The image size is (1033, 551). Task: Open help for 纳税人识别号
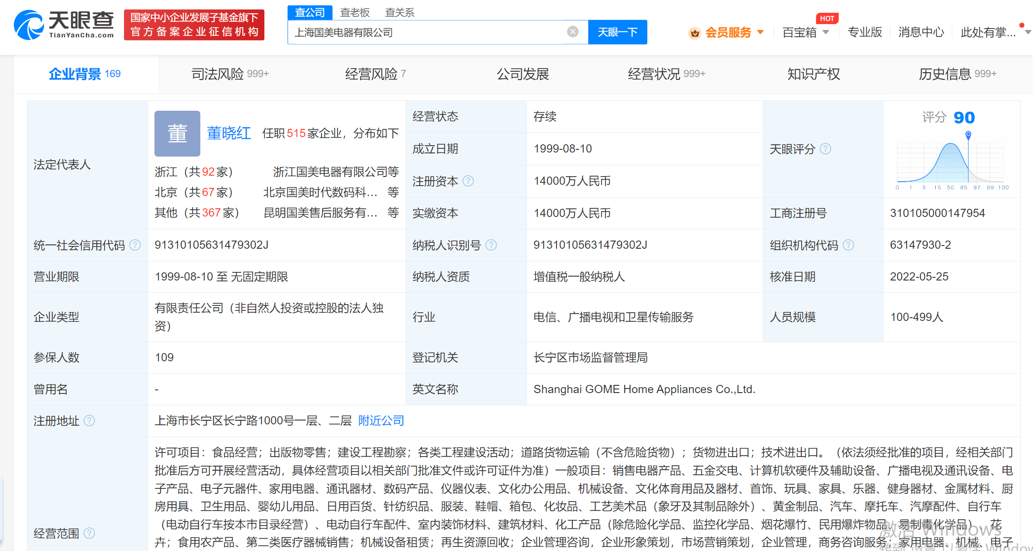tap(491, 245)
